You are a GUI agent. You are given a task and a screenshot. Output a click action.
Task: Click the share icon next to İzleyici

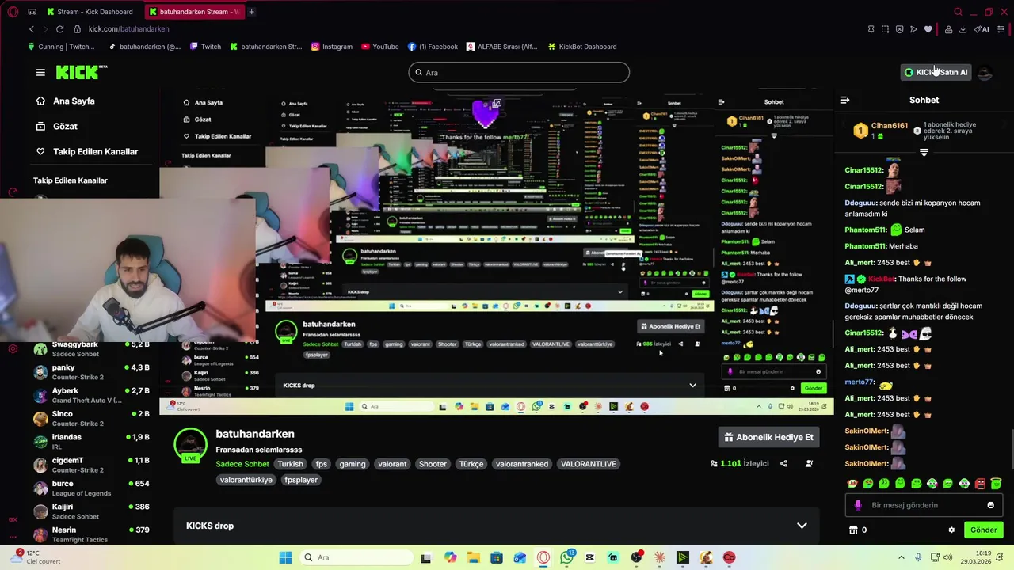[x=783, y=464]
